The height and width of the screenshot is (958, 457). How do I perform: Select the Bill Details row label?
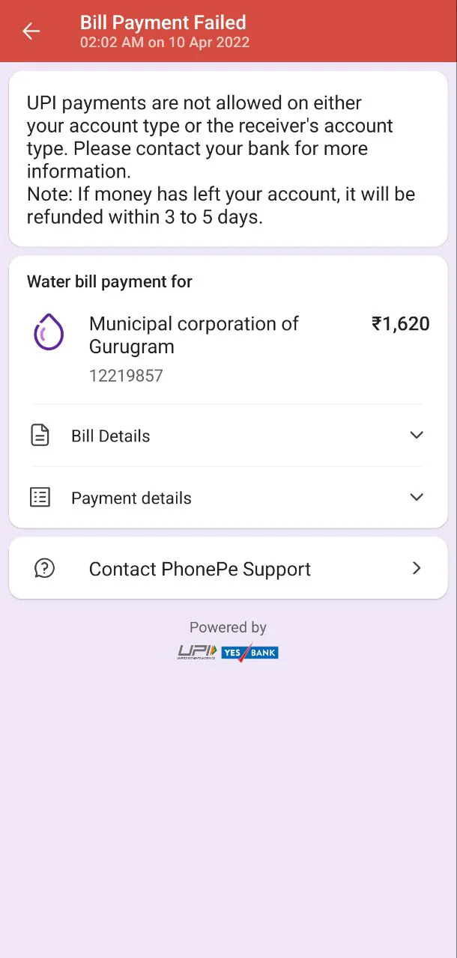point(111,436)
